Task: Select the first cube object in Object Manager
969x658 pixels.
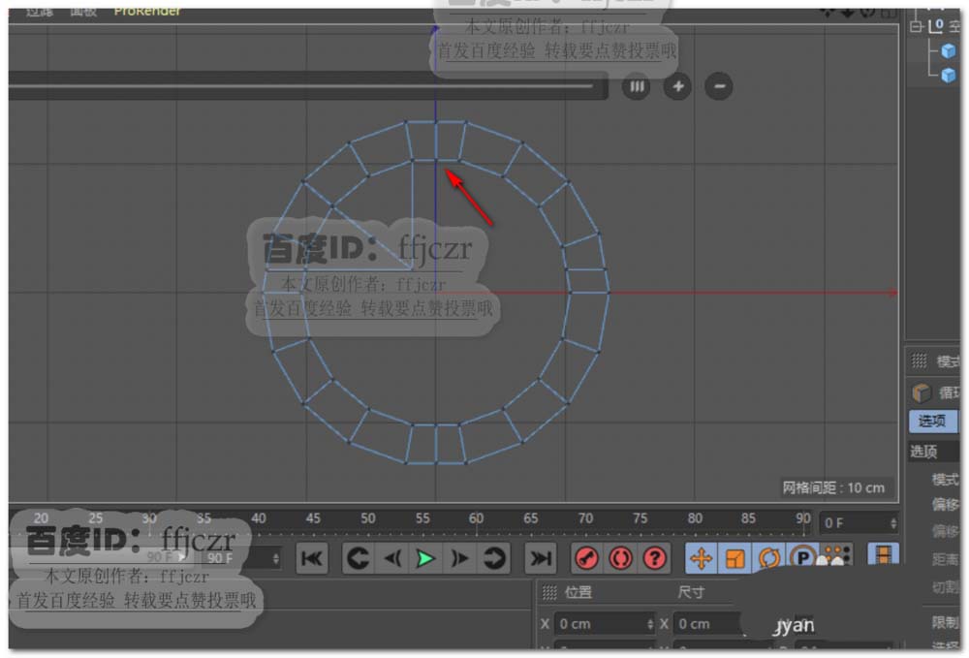Action: [x=948, y=51]
